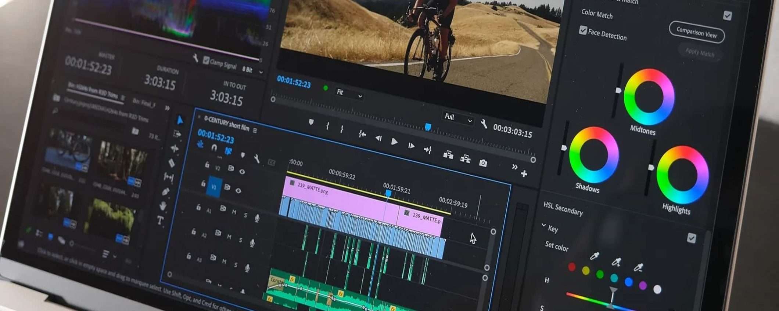Click the Shadows luminance slider handle

coord(564,148)
